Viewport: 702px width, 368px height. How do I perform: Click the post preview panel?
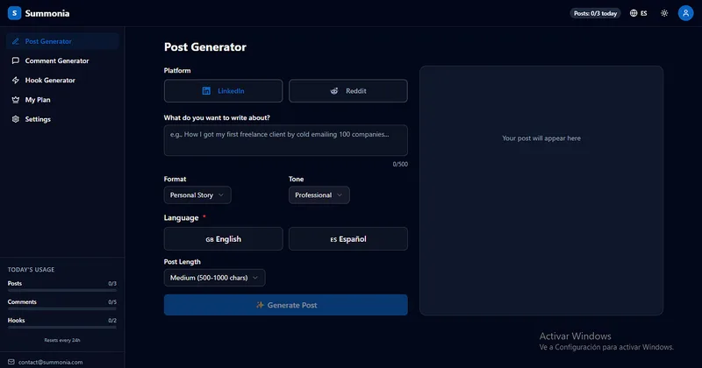coord(541,190)
